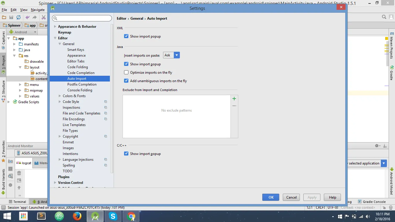Image resolution: width=395 pixels, height=222 pixels.
Task: Select Code Completion in settings tree
Action: tap(81, 73)
